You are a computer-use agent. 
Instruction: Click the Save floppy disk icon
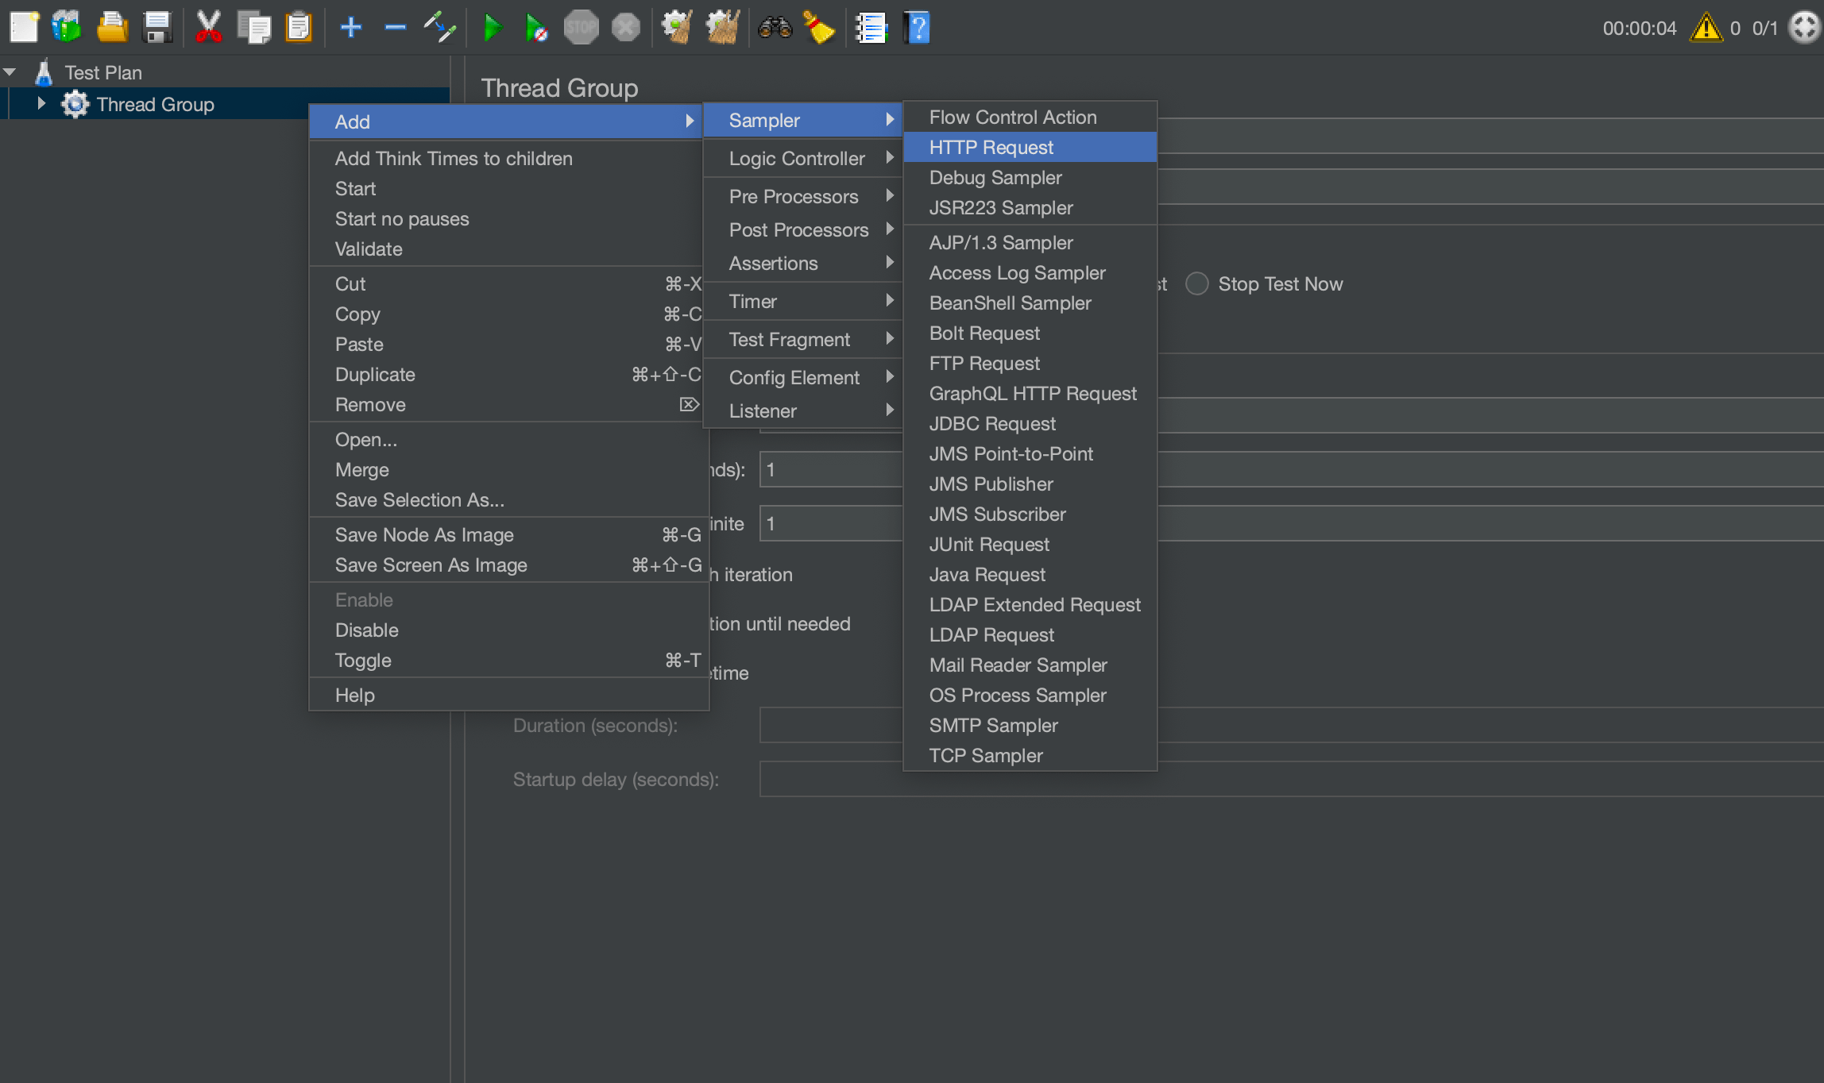coord(157,28)
